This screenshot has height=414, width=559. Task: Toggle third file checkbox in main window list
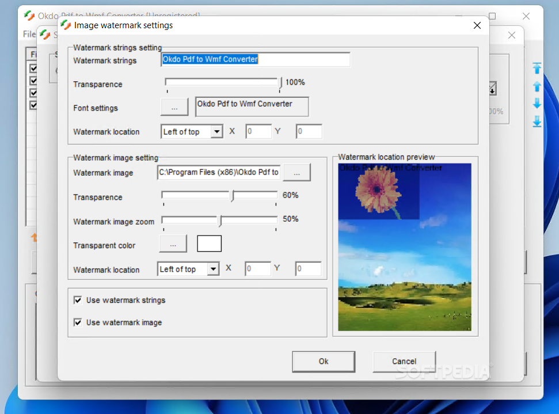pyautogui.click(x=33, y=93)
